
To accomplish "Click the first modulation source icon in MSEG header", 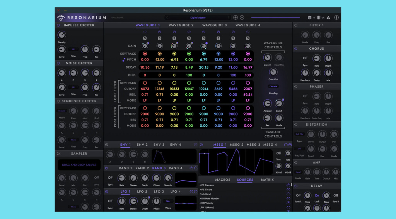I will 286,145.
